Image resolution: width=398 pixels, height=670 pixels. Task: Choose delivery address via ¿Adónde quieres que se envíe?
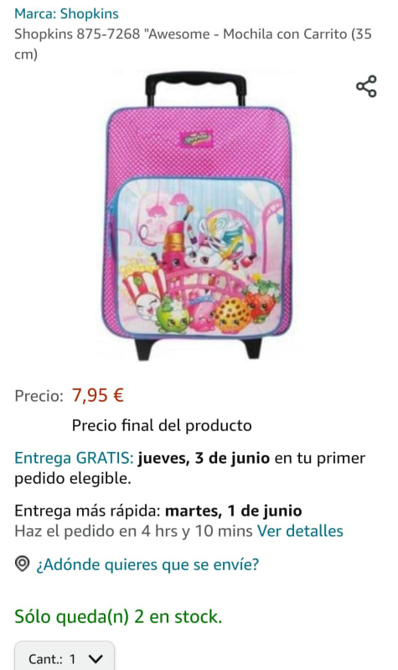coord(147,564)
